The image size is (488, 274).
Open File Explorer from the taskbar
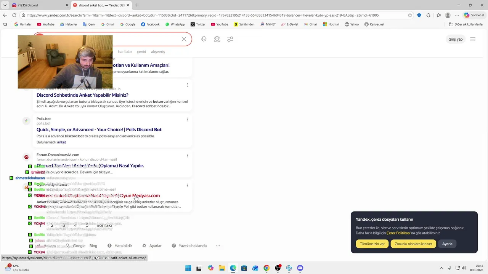pos(222,268)
